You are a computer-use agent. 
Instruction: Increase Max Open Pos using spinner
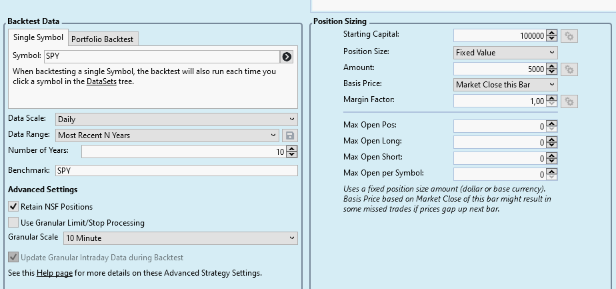552,123
